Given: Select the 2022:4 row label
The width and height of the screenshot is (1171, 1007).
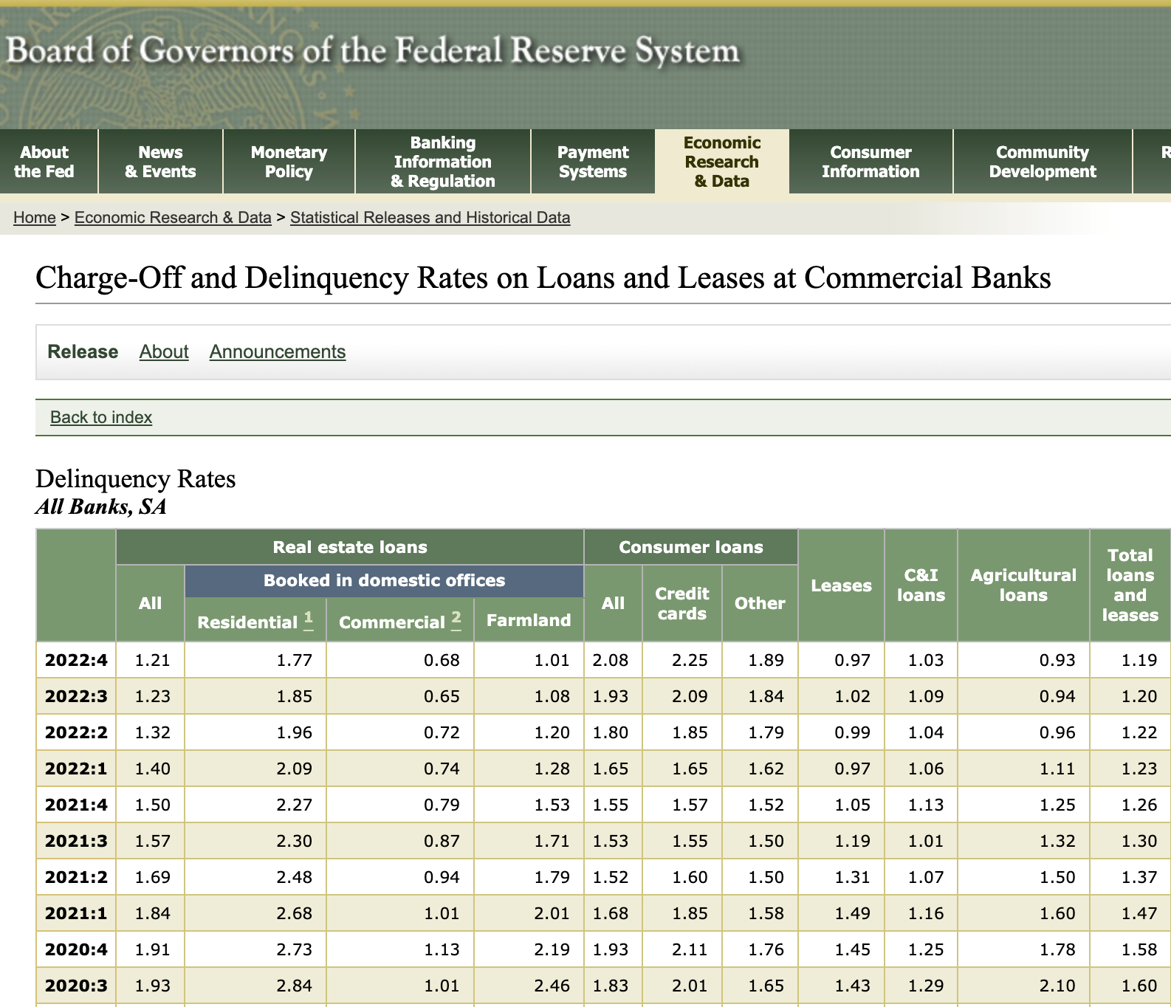Looking at the screenshot, I should click(x=76, y=660).
